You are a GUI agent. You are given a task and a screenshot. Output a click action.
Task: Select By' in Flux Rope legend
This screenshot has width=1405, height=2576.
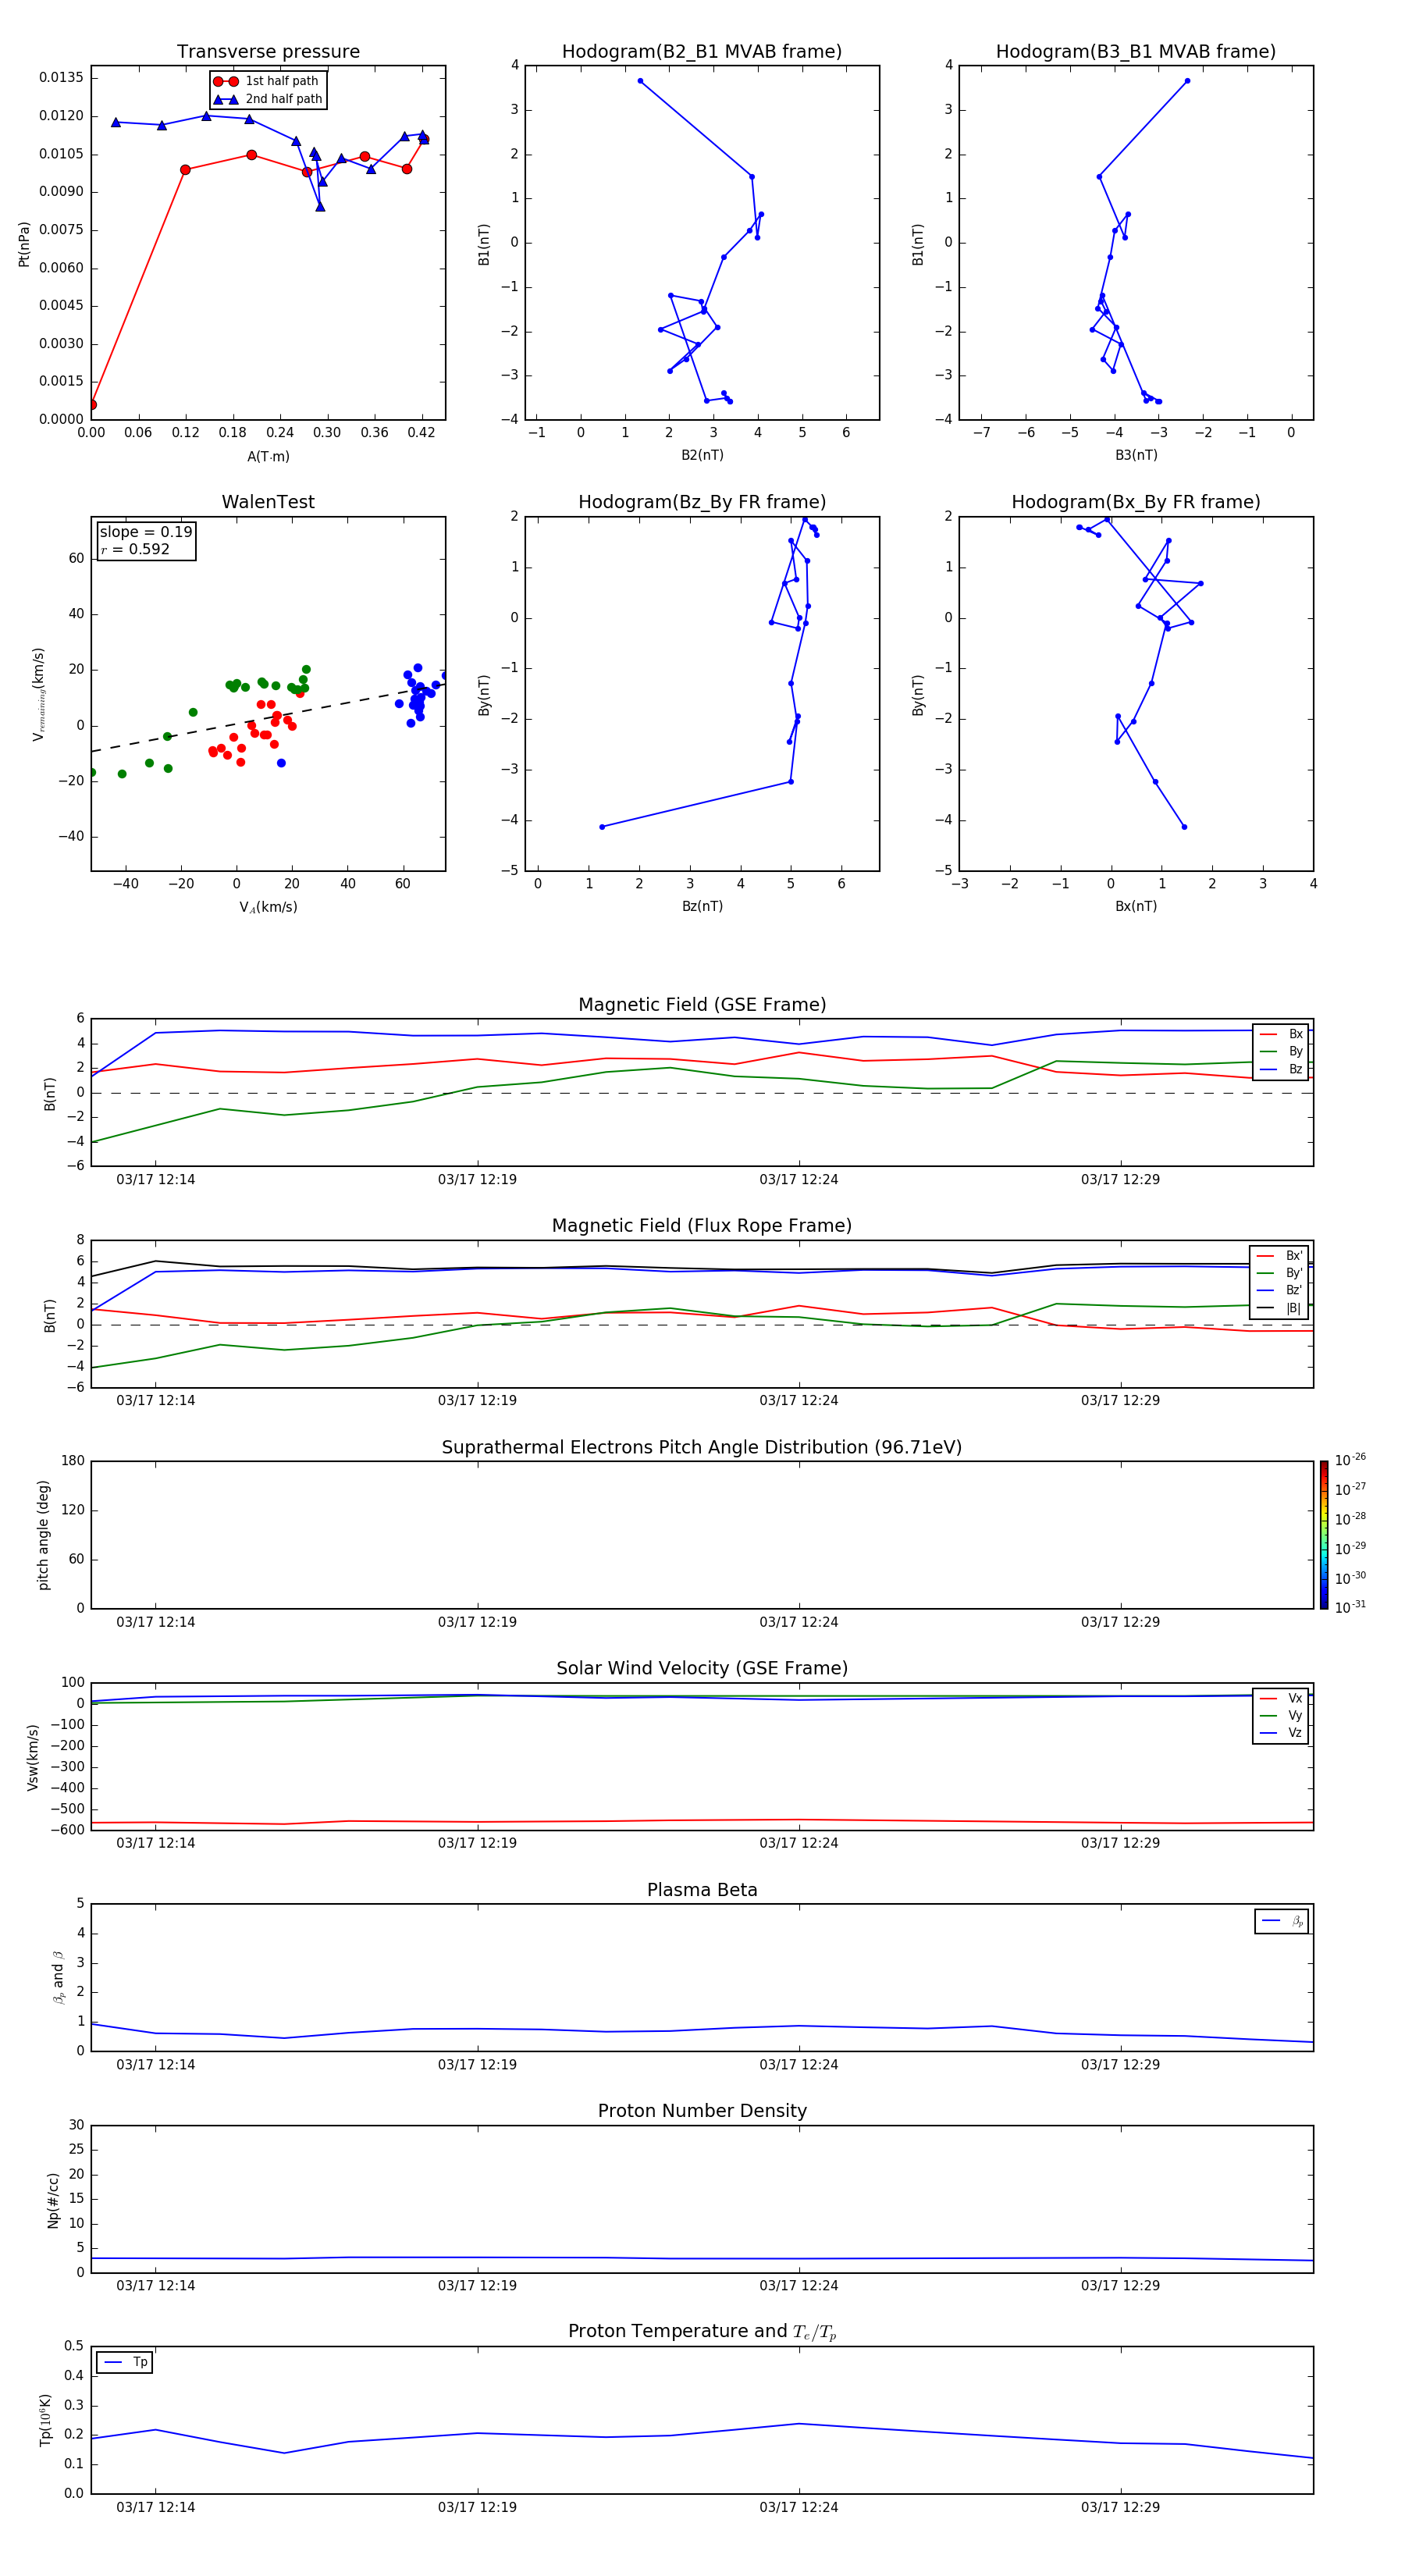(1279, 1273)
